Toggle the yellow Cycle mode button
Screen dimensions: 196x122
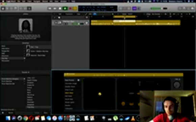point(75,8)
